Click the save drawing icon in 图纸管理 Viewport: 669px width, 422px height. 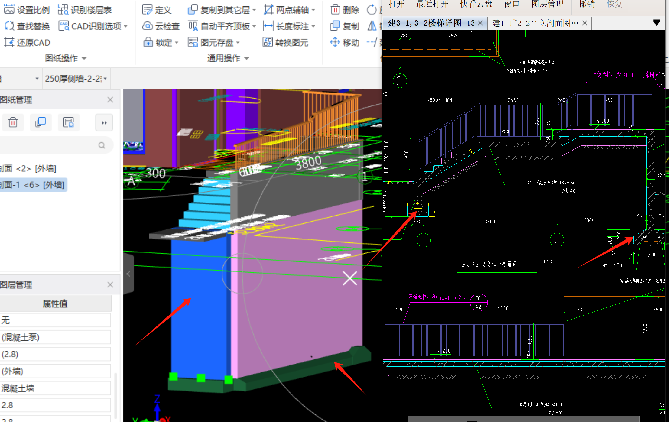click(x=69, y=122)
